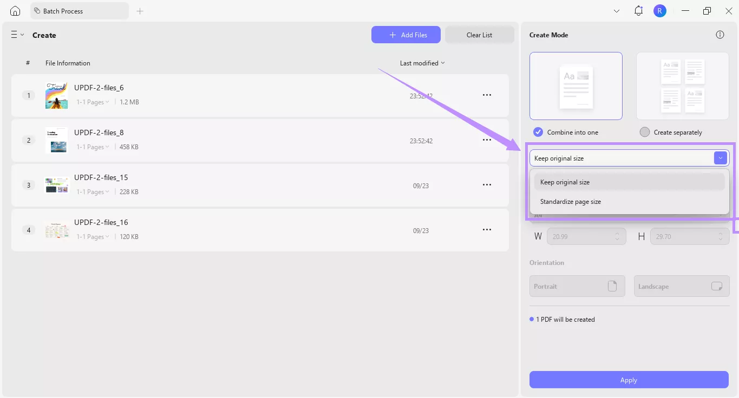Viewport: 739px width, 398px height.
Task: Select the Create separately option
Action: (644, 131)
